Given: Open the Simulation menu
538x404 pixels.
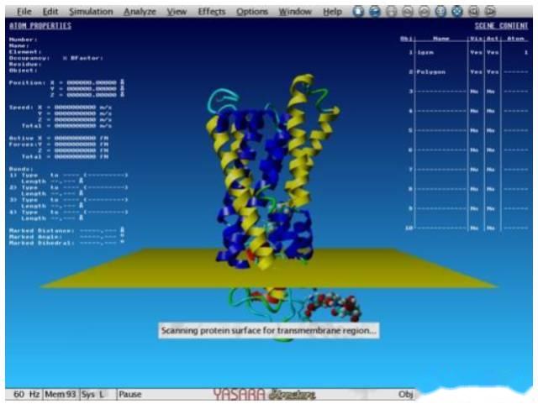Looking at the screenshot, I should tap(91, 12).
